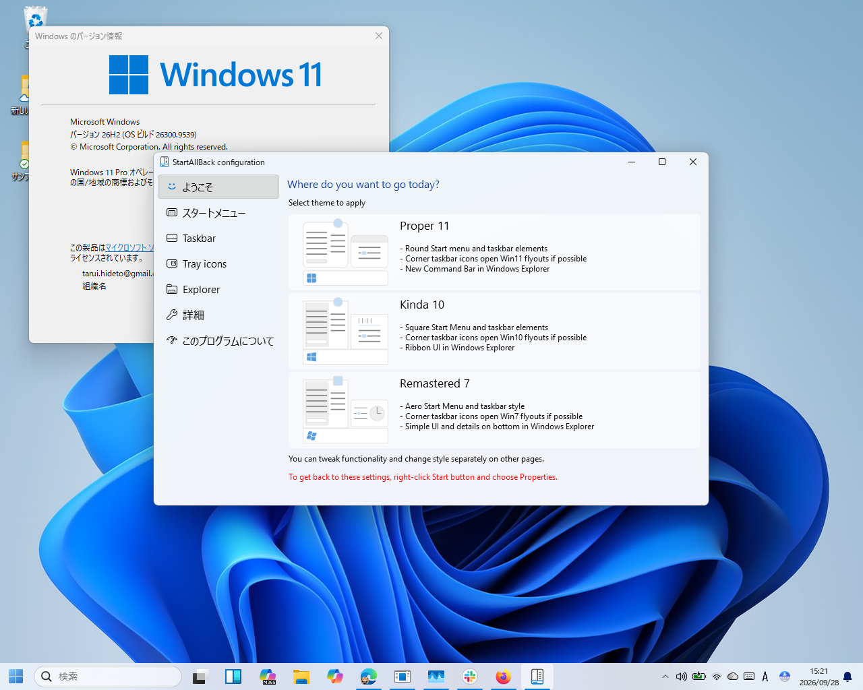Click the 'Aero Start Menu and taskbar style' line

[x=463, y=406]
